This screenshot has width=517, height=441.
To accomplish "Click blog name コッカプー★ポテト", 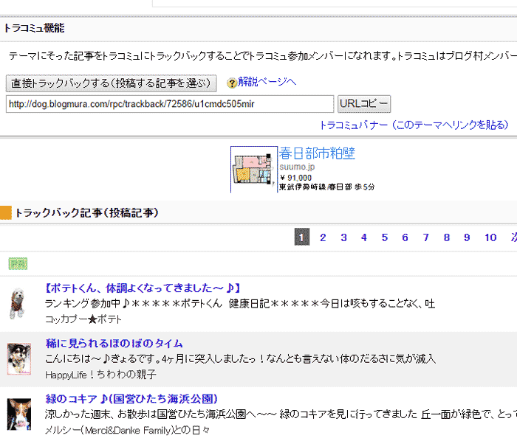I will pos(83,319).
